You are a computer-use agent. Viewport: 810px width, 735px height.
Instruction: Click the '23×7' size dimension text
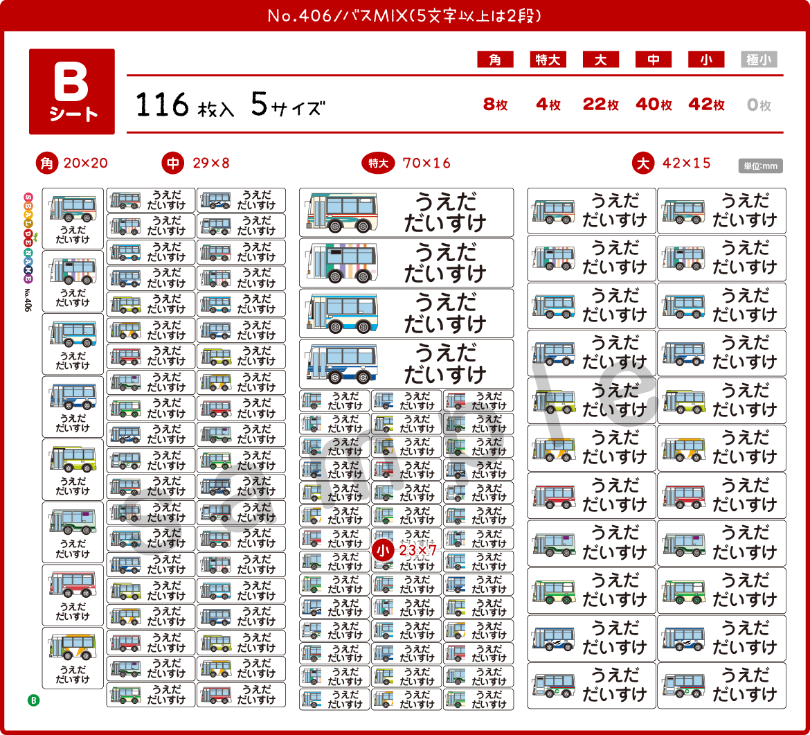[417, 551]
